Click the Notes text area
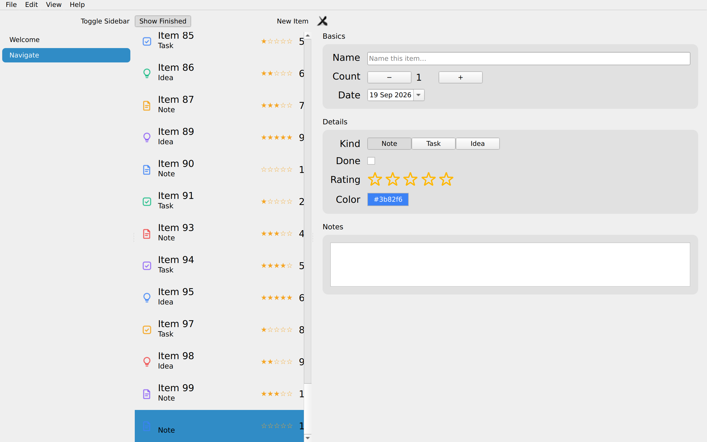Screen dimensions: 707x442 (510, 265)
